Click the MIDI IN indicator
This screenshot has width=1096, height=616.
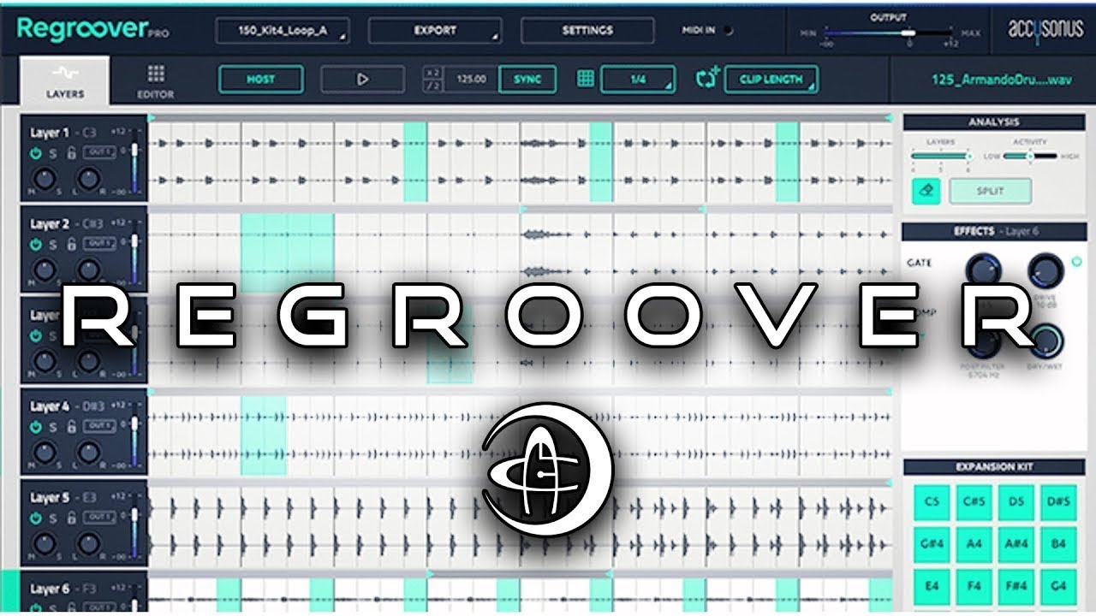[728, 30]
